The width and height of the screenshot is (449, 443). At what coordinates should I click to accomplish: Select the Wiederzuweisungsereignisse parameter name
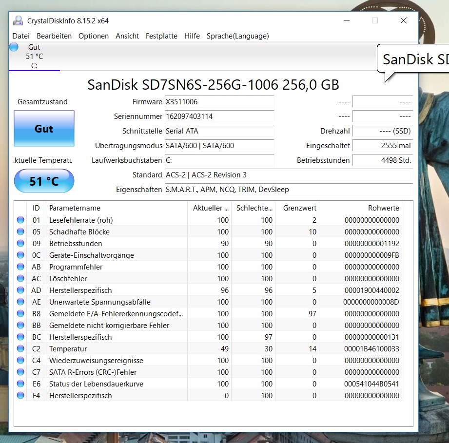click(x=96, y=361)
